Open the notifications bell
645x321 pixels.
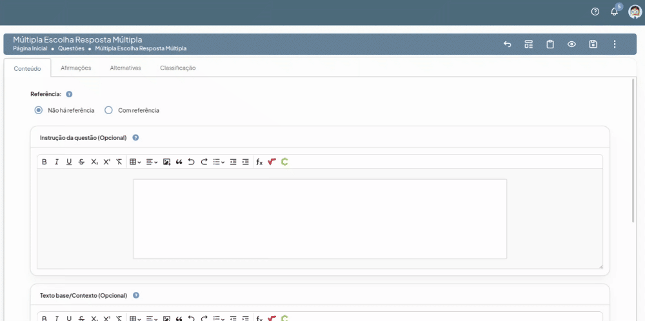614,12
